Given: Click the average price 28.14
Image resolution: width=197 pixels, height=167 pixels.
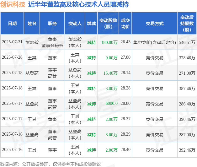Looking at the screenshot, I should click(125, 73).
